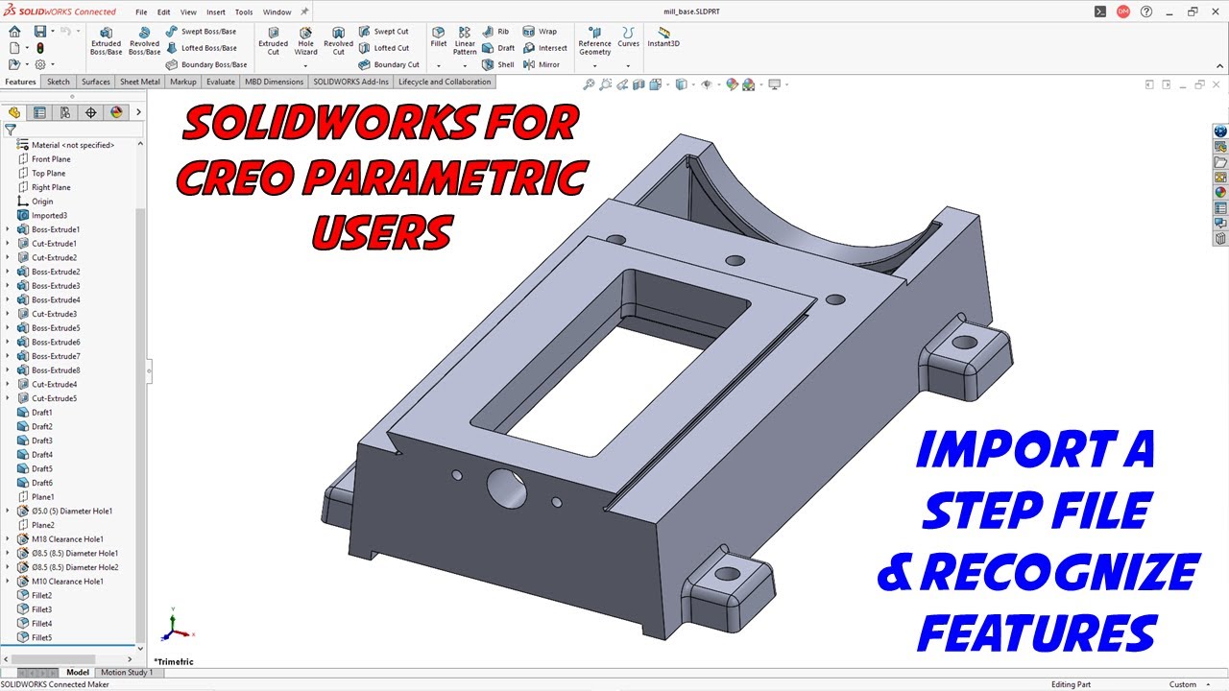Open the Curves tool
Screen dimensions: 1229x691
[628, 36]
